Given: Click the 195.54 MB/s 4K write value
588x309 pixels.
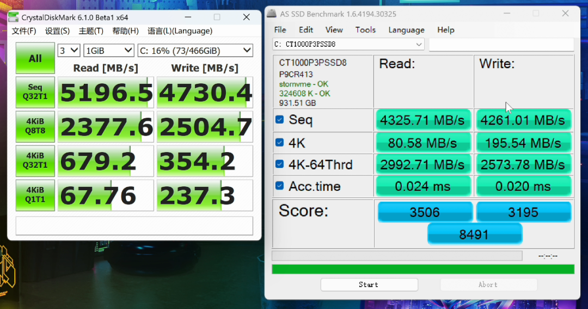Looking at the screenshot, I should click(x=523, y=143).
